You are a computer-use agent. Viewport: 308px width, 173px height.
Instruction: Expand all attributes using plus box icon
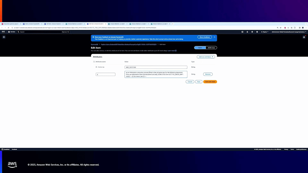point(94,62)
